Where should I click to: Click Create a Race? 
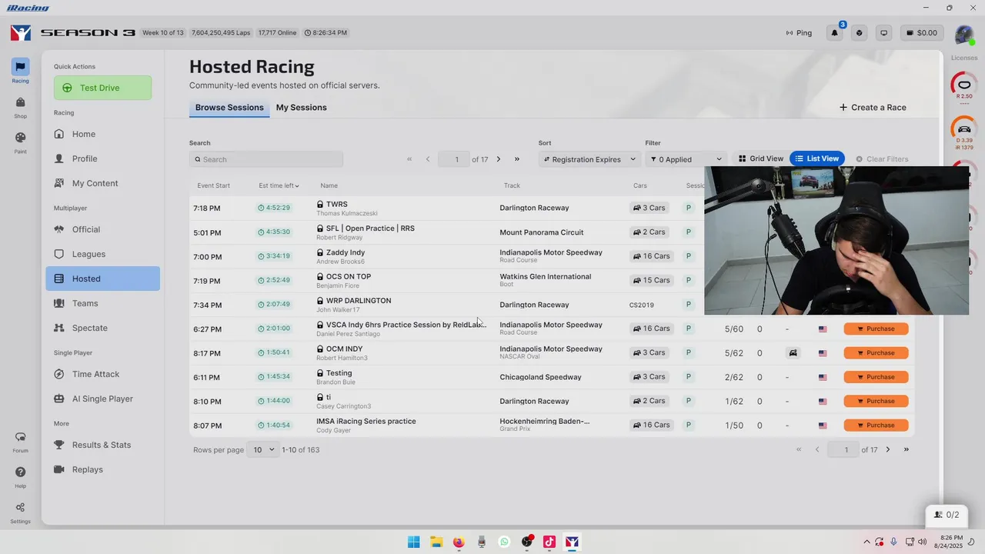[x=873, y=108]
